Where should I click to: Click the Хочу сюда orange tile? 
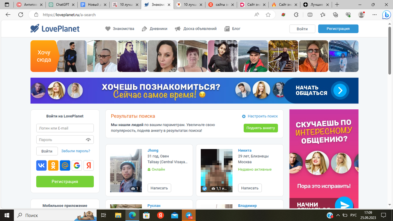[x=44, y=56]
